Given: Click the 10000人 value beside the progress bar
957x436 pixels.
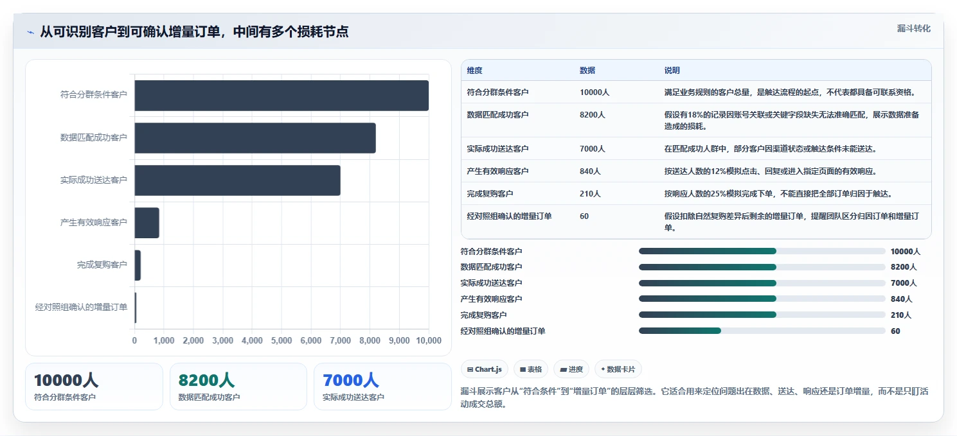Looking at the screenshot, I should point(906,252).
